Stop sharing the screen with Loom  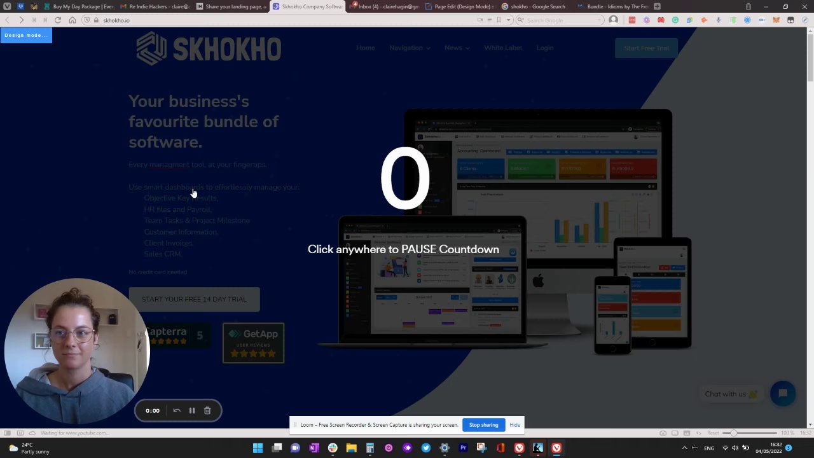(483, 425)
